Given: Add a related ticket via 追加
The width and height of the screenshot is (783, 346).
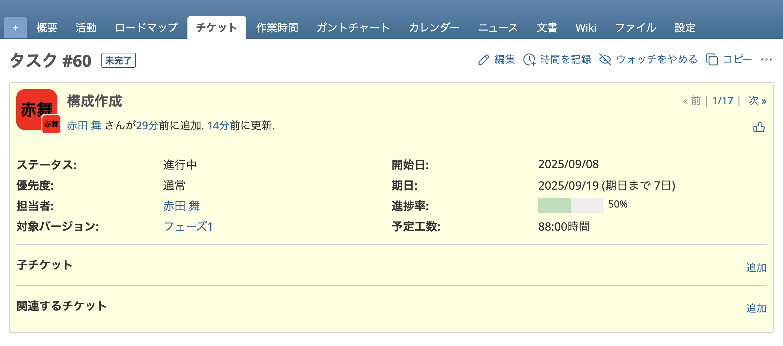Looking at the screenshot, I should pyautogui.click(x=756, y=308).
